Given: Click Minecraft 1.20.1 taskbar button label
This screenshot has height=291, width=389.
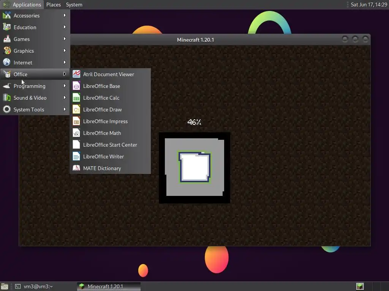Looking at the screenshot, I should click(105, 286).
